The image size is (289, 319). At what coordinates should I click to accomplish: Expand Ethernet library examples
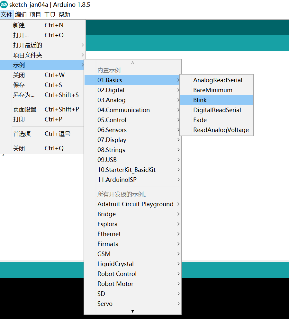(x=132, y=234)
